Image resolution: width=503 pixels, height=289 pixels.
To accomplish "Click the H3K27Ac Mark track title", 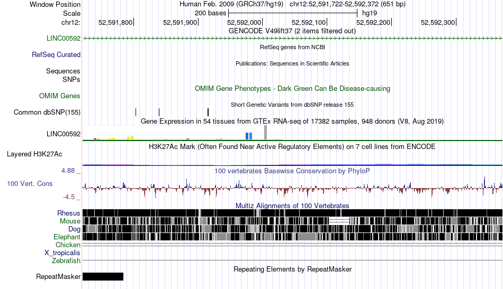I will (292, 147).
